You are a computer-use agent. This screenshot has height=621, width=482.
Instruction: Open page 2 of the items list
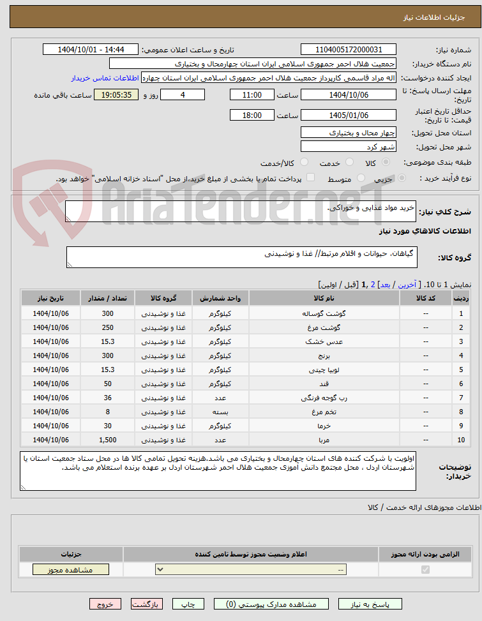click(373, 285)
